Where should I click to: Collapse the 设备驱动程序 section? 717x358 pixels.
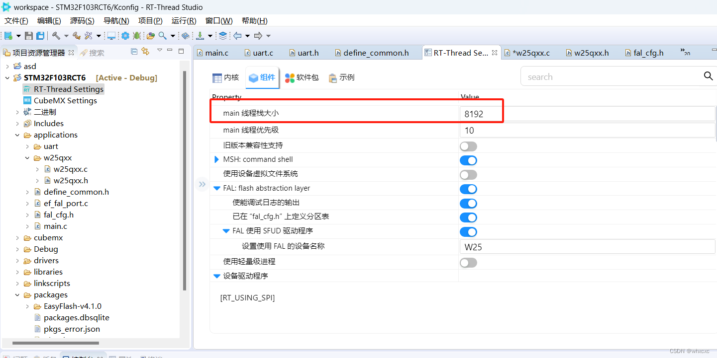pyautogui.click(x=216, y=277)
